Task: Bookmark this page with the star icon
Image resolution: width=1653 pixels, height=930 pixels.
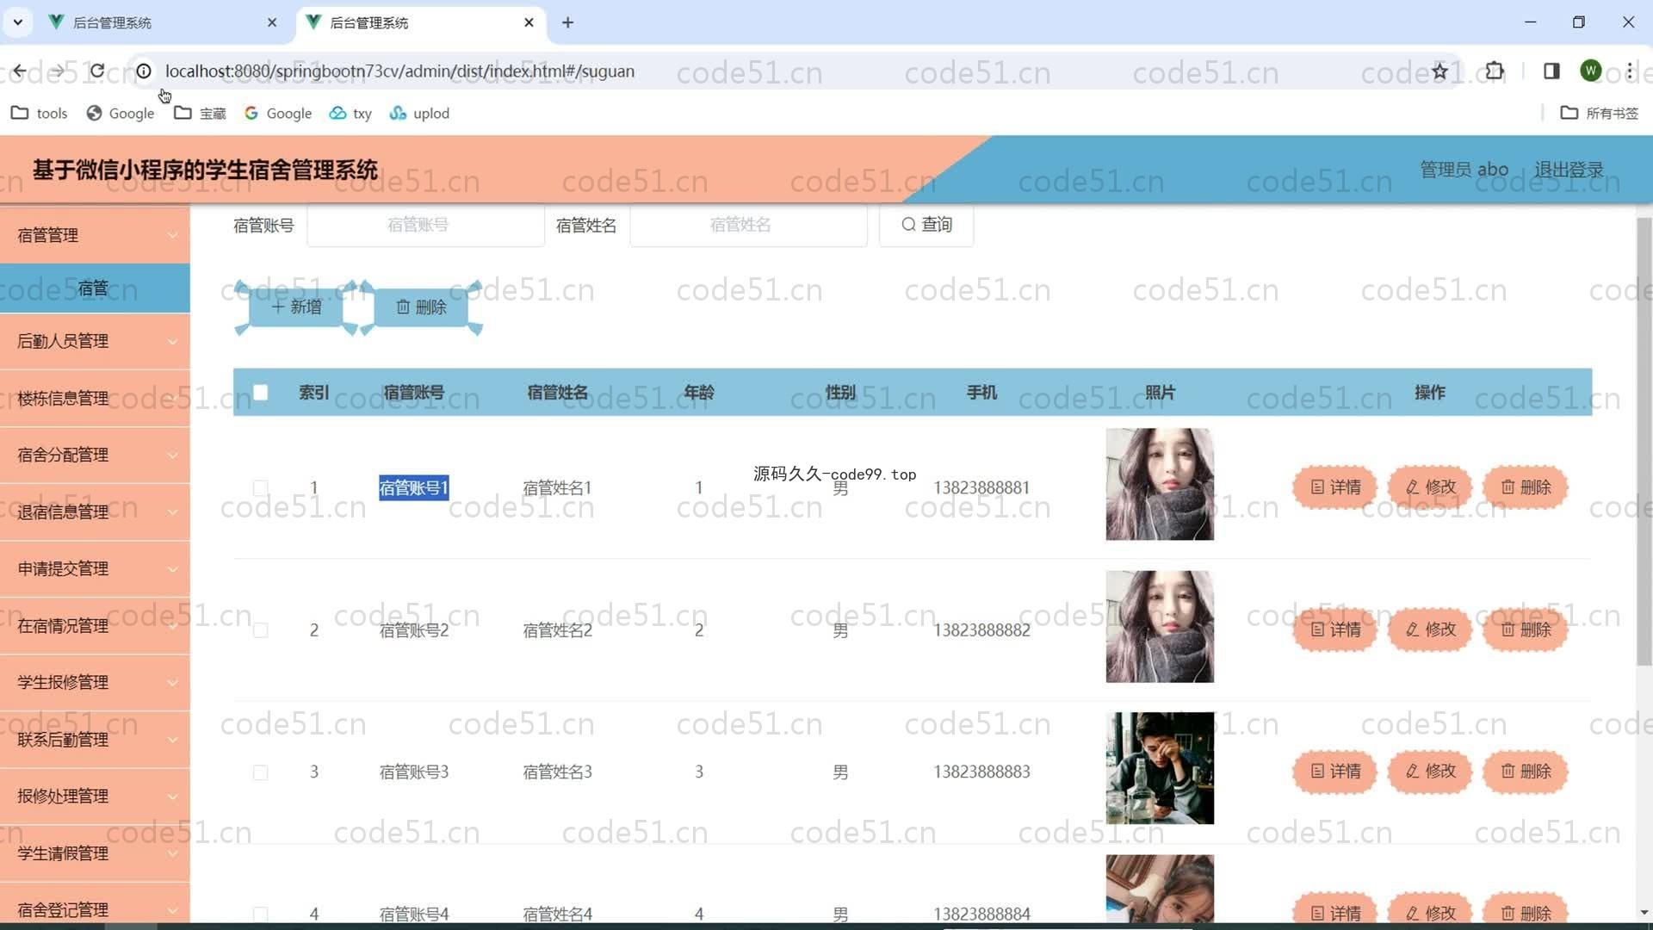Action: pos(1439,71)
